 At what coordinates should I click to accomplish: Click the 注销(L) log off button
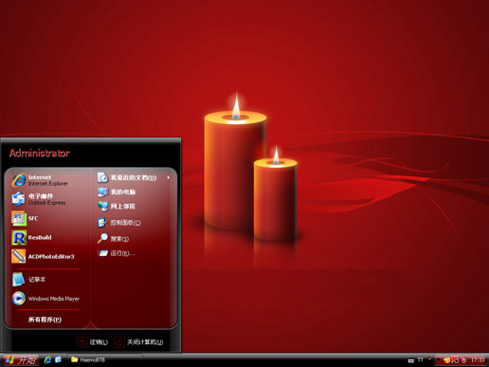pos(93,342)
